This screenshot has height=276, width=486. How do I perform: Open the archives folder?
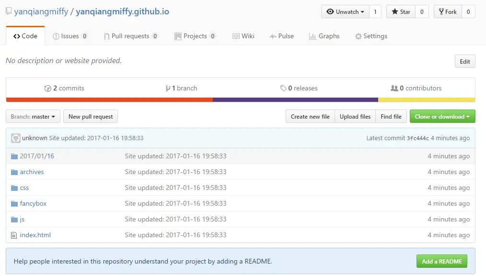[x=32, y=172]
